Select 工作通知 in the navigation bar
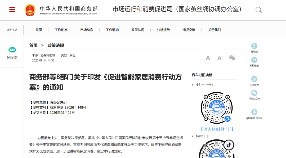The width and height of the screenshot is (286, 158). [112, 30]
